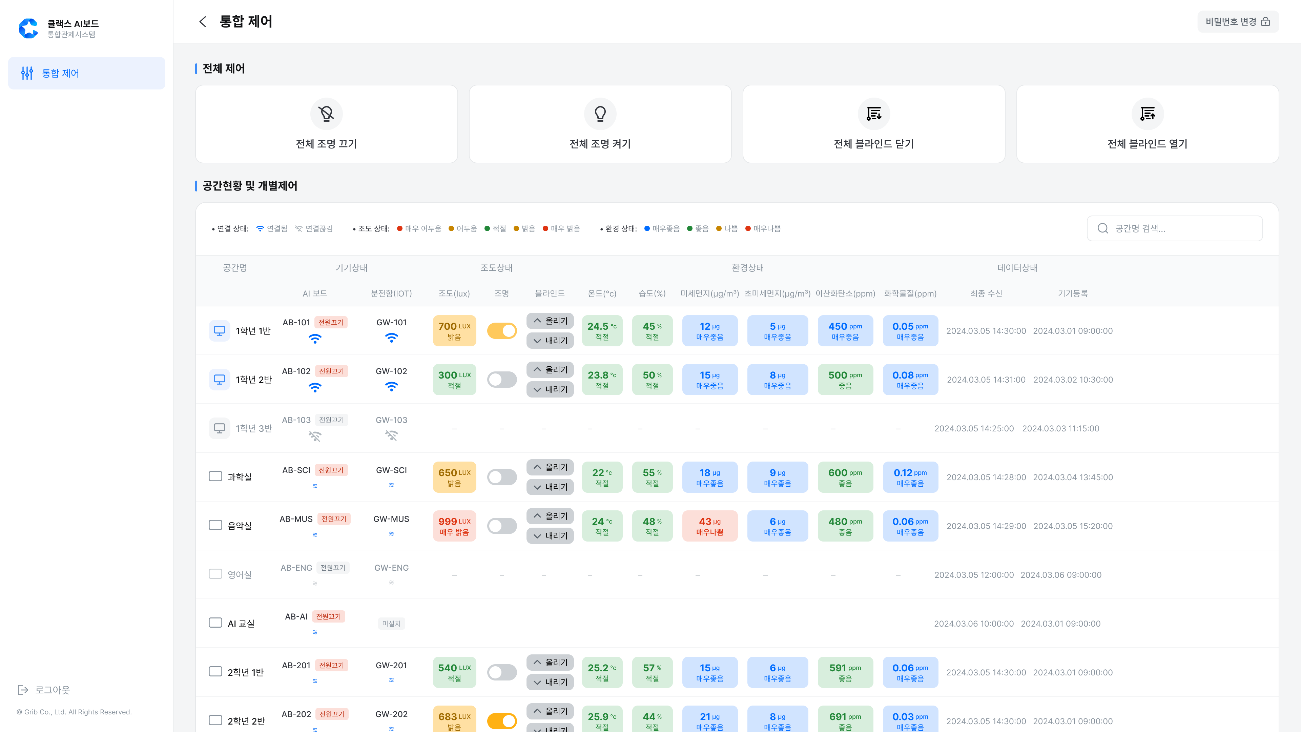Click the 연결됨 wifi legend icon
This screenshot has width=1301, height=732.
260,228
